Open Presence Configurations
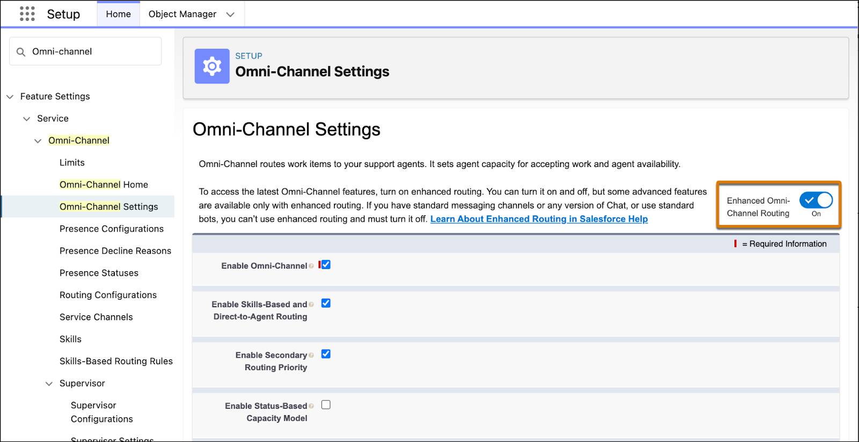Image resolution: width=859 pixels, height=442 pixels. [112, 229]
